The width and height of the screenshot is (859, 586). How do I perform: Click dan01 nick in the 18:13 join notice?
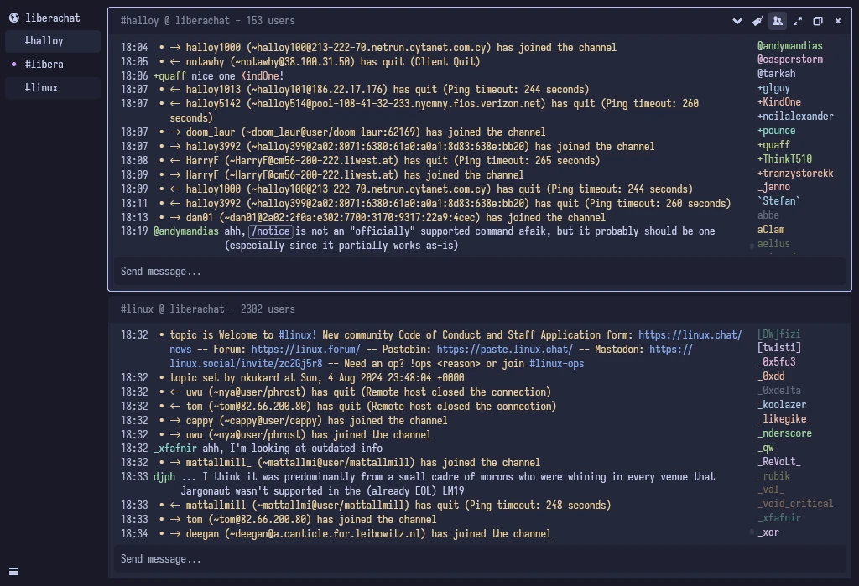pyautogui.click(x=200, y=217)
